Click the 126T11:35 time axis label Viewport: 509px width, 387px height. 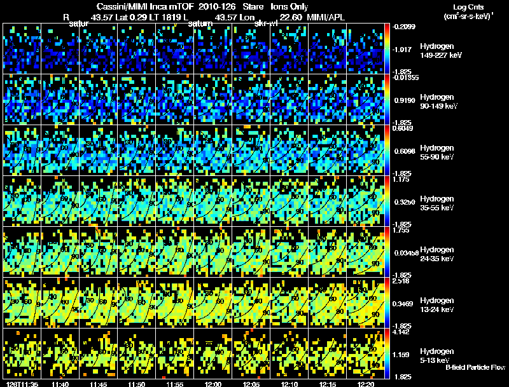[22, 384]
